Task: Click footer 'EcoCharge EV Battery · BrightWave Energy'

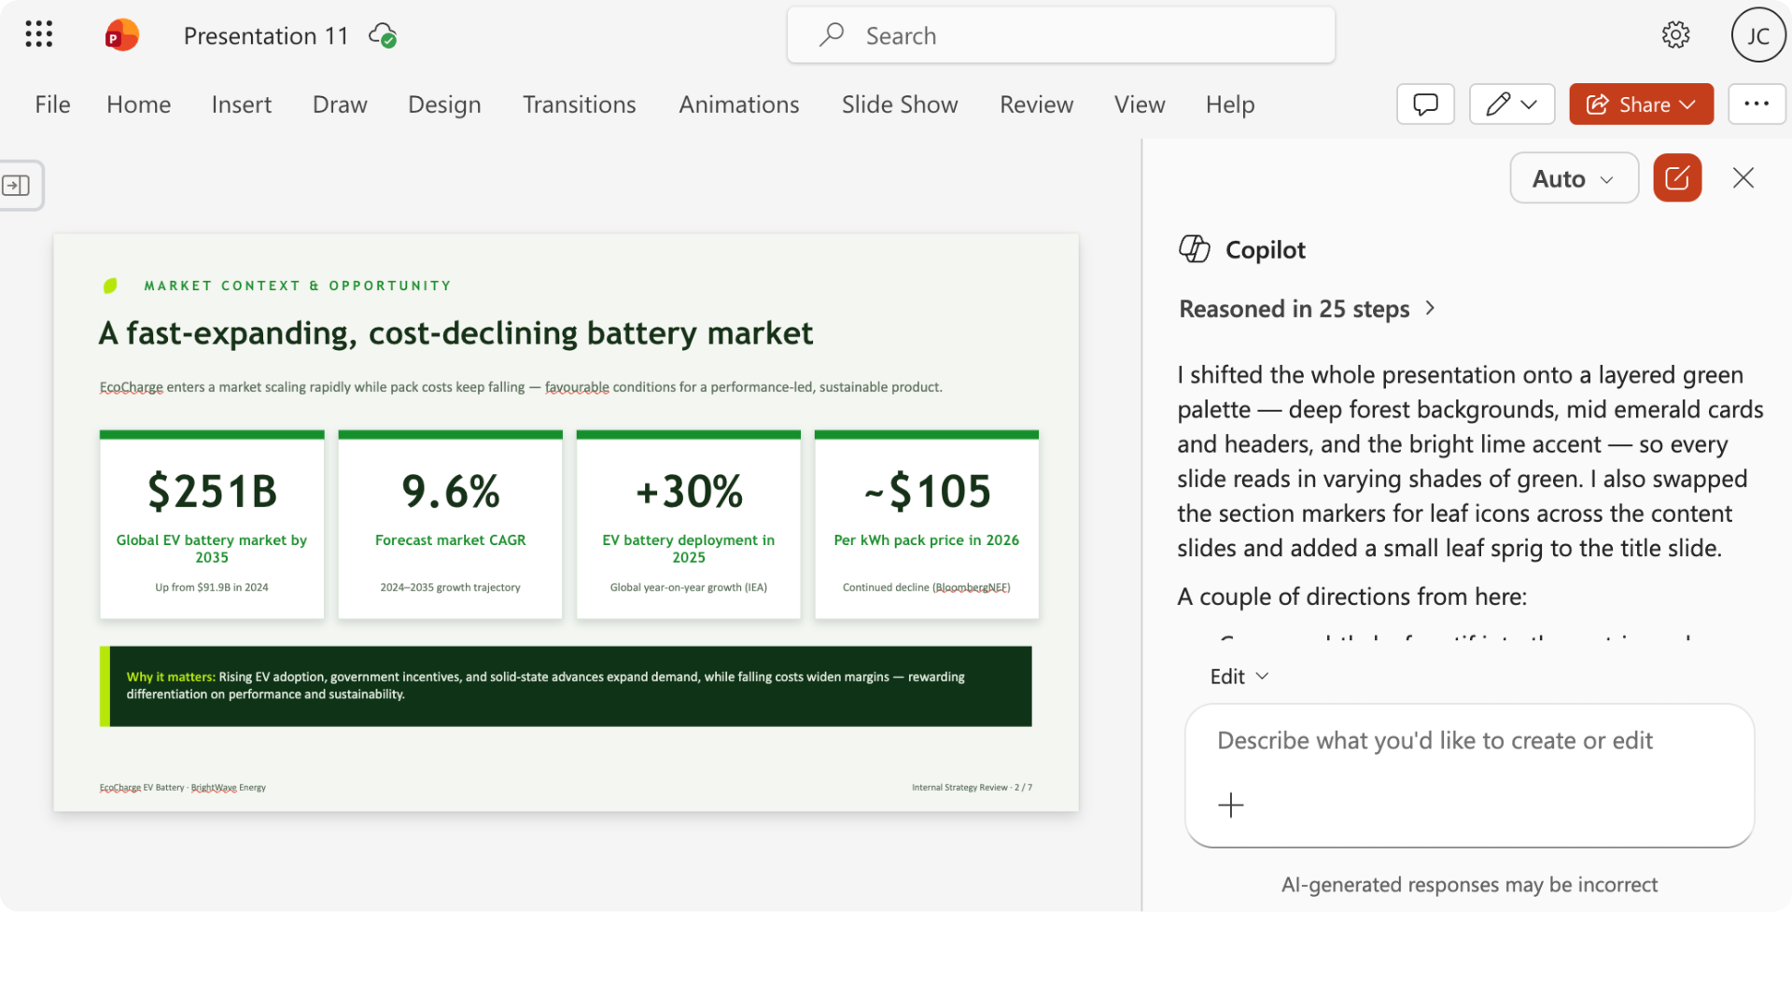Action: (x=183, y=788)
